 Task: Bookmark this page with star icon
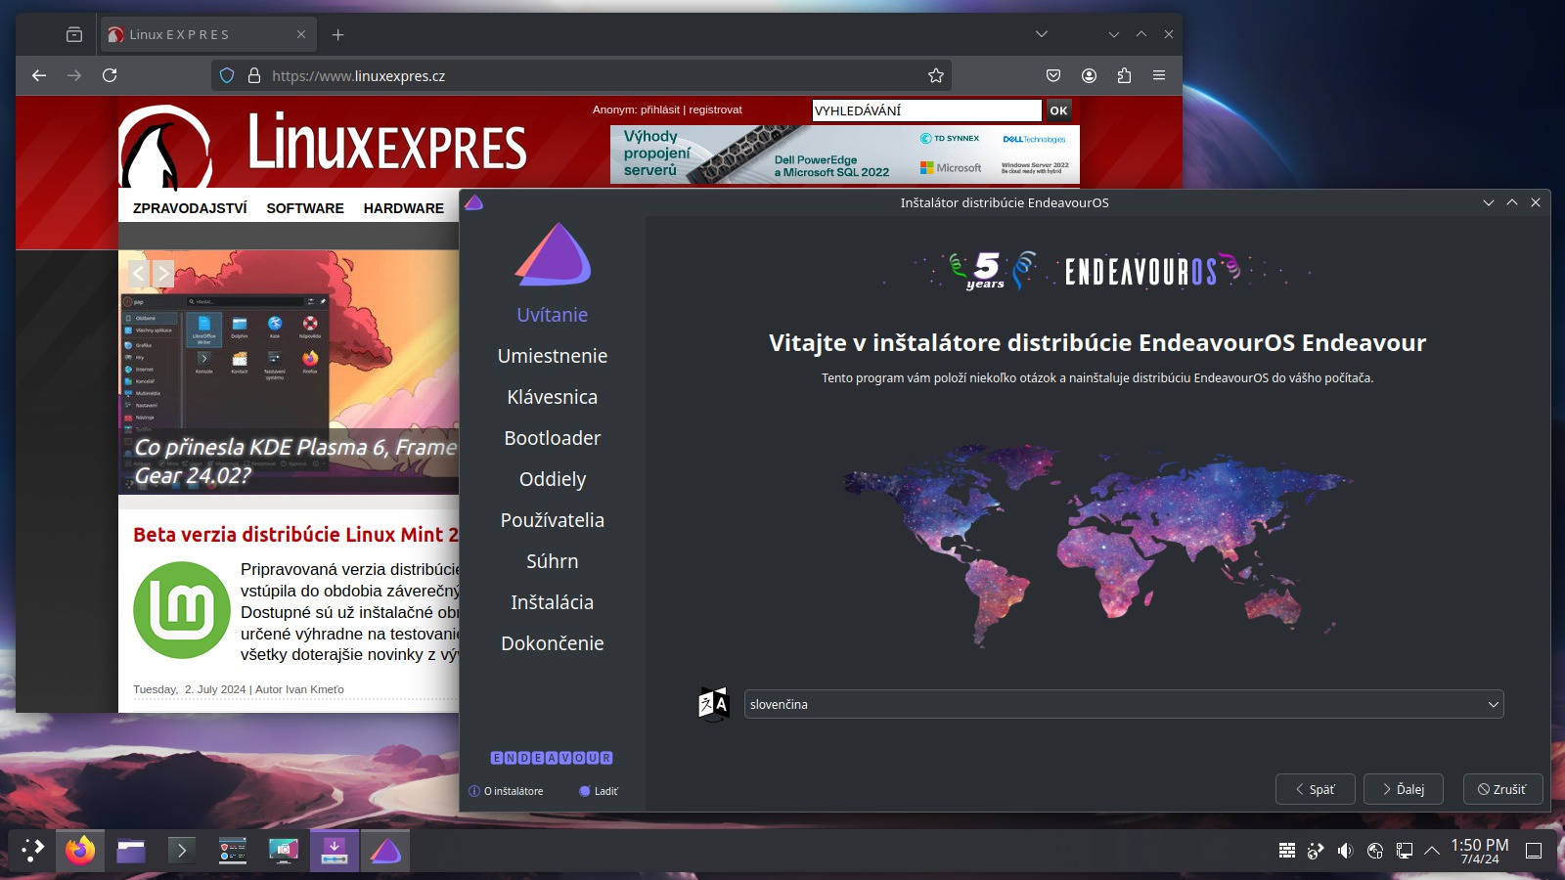(936, 75)
